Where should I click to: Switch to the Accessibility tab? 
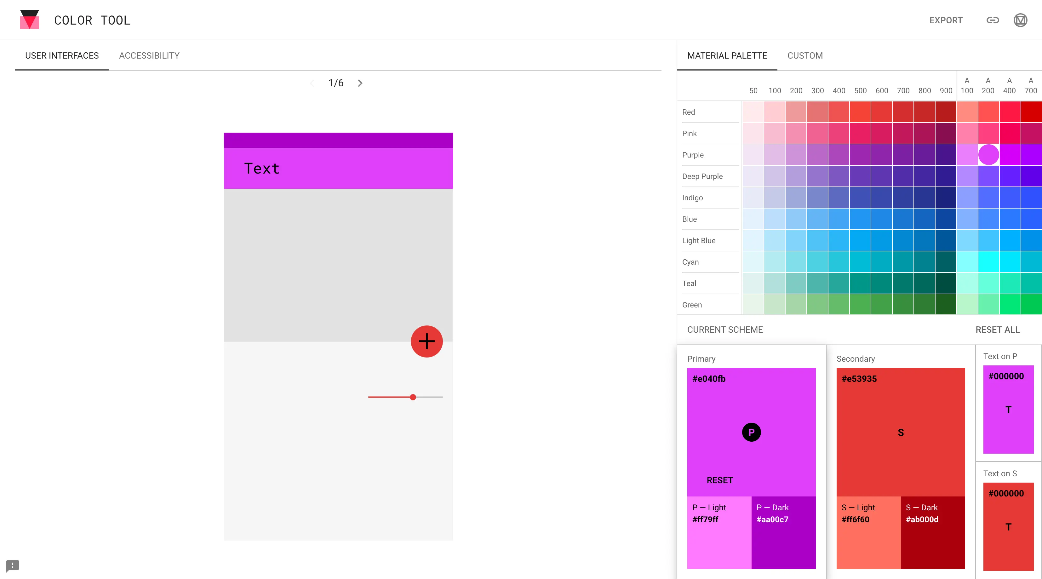149,55
